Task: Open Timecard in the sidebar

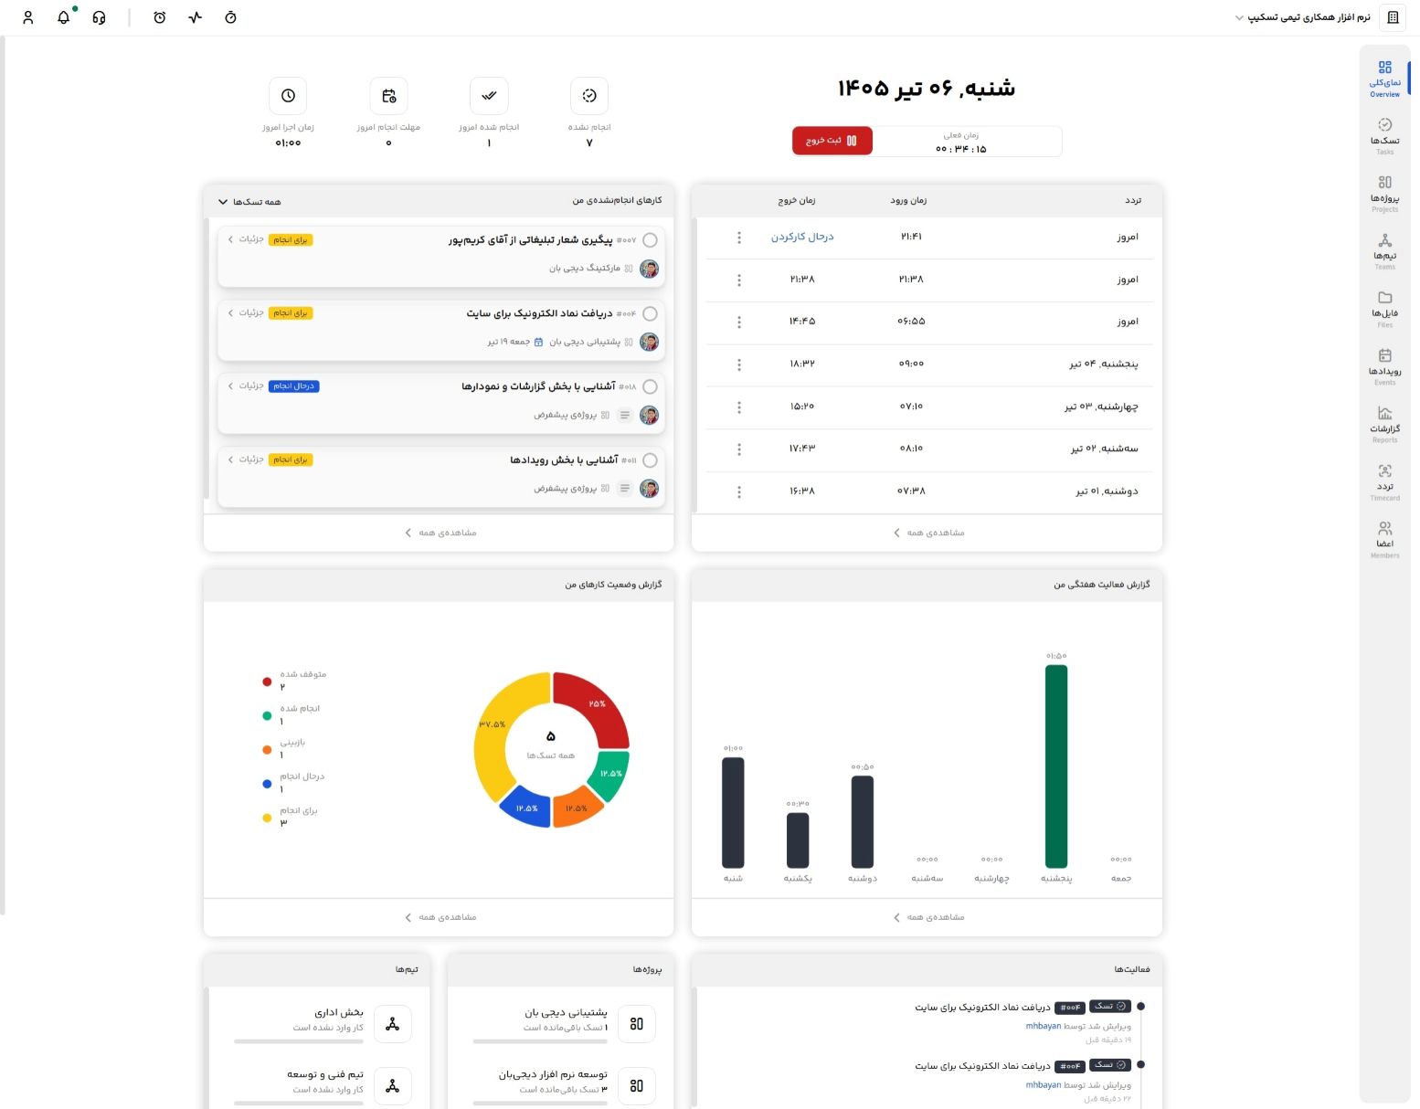Action: [x=1384, y=482]
